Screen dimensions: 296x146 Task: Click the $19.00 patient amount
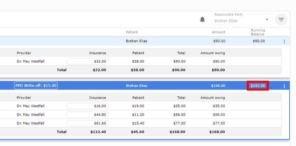138,106
